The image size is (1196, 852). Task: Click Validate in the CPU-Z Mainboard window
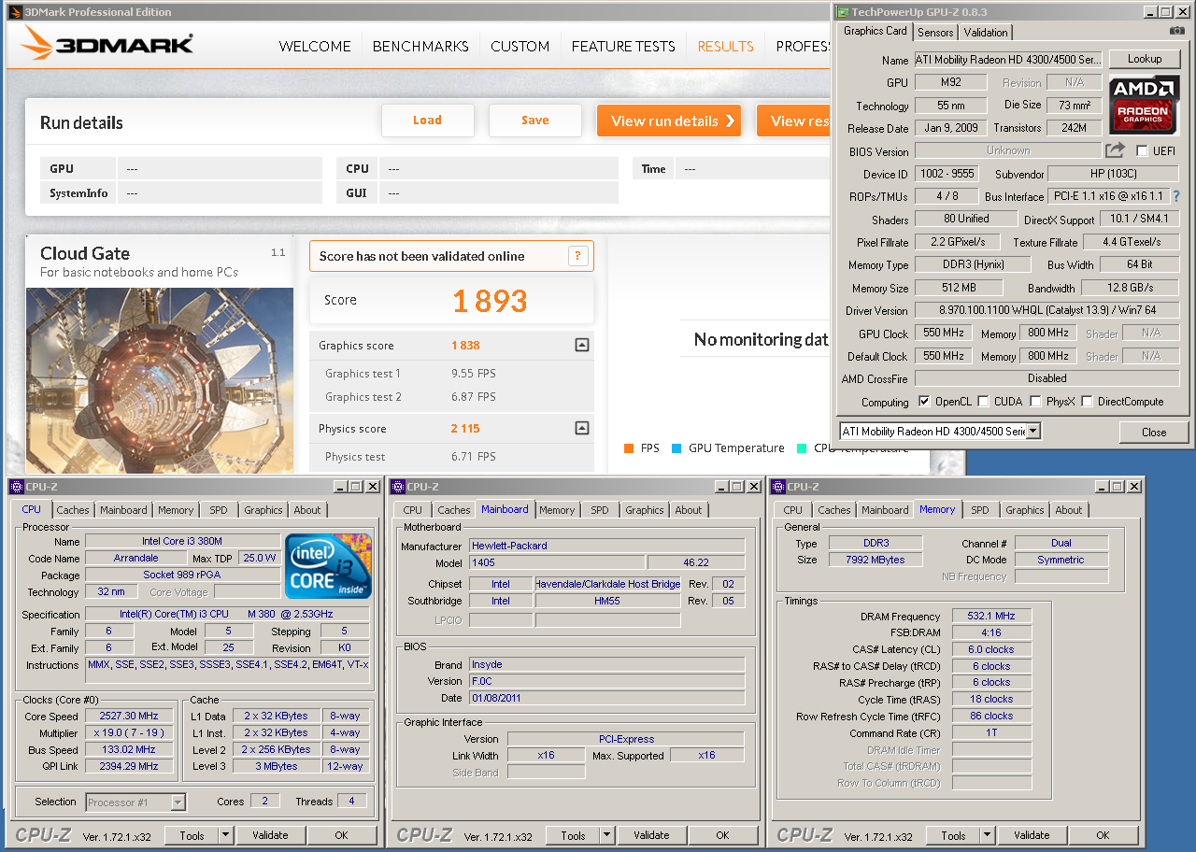(651, 835)
